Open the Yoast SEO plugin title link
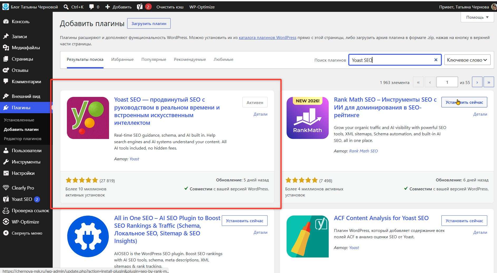This screenshot has height=273, width=497. pyautogui.click(x=167, y=111)
